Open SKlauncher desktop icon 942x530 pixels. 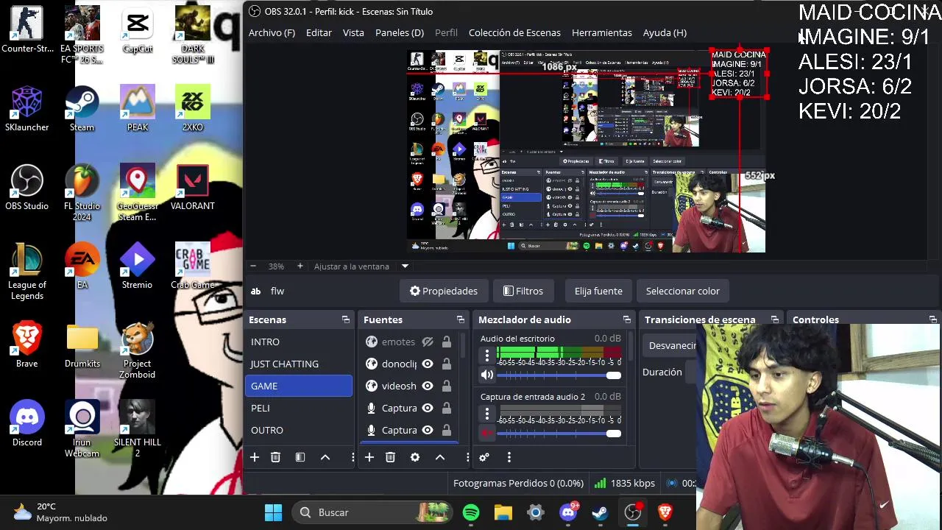pyautogui.click(x=26, y=109)
